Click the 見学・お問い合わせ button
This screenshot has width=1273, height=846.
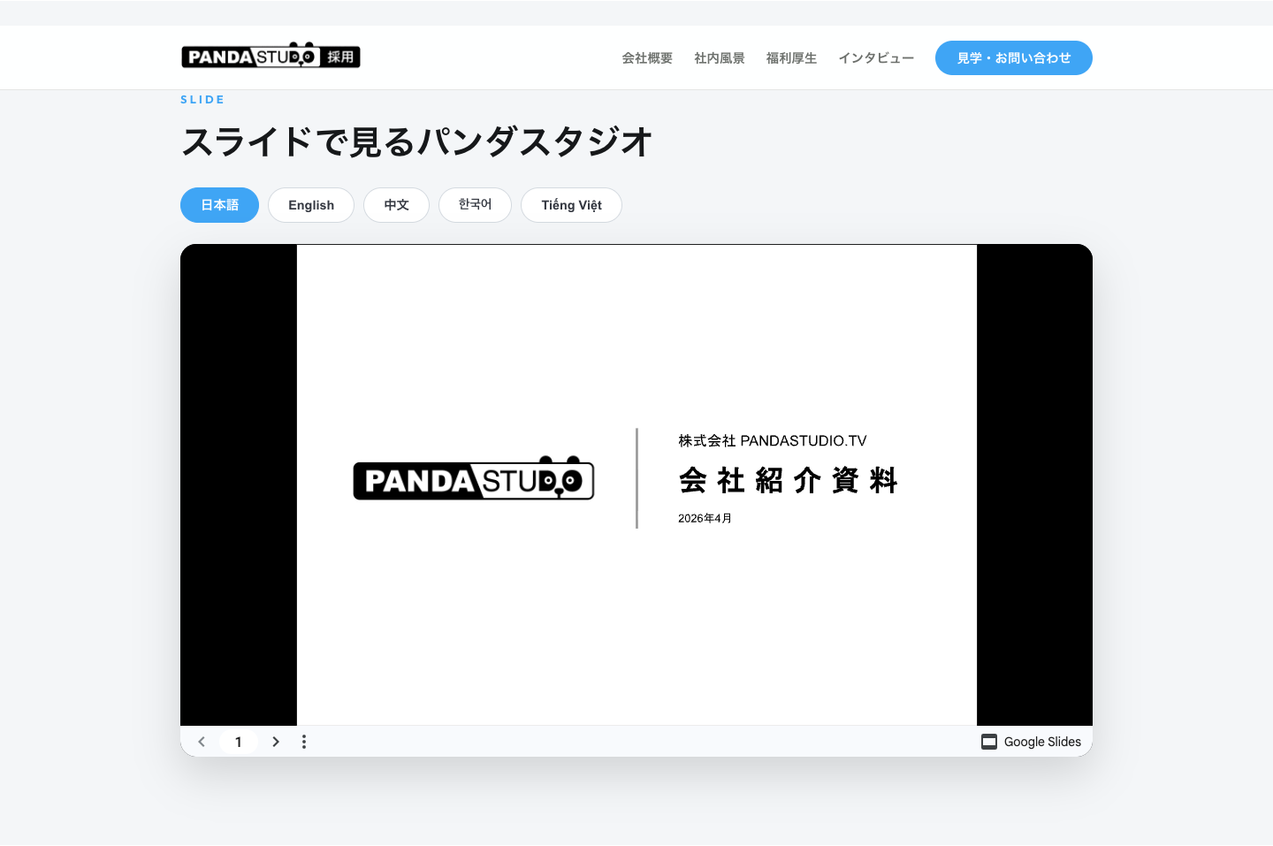tap(1014, 58)
